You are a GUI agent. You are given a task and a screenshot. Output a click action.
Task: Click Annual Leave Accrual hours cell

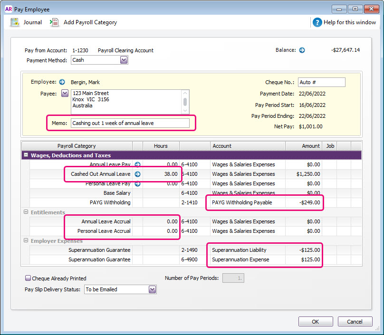tap(161, 221)
